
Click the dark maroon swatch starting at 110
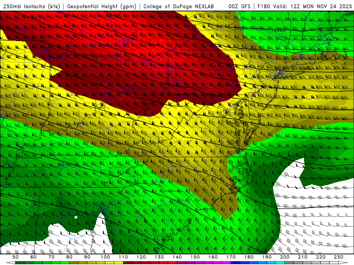click(127, 262)
